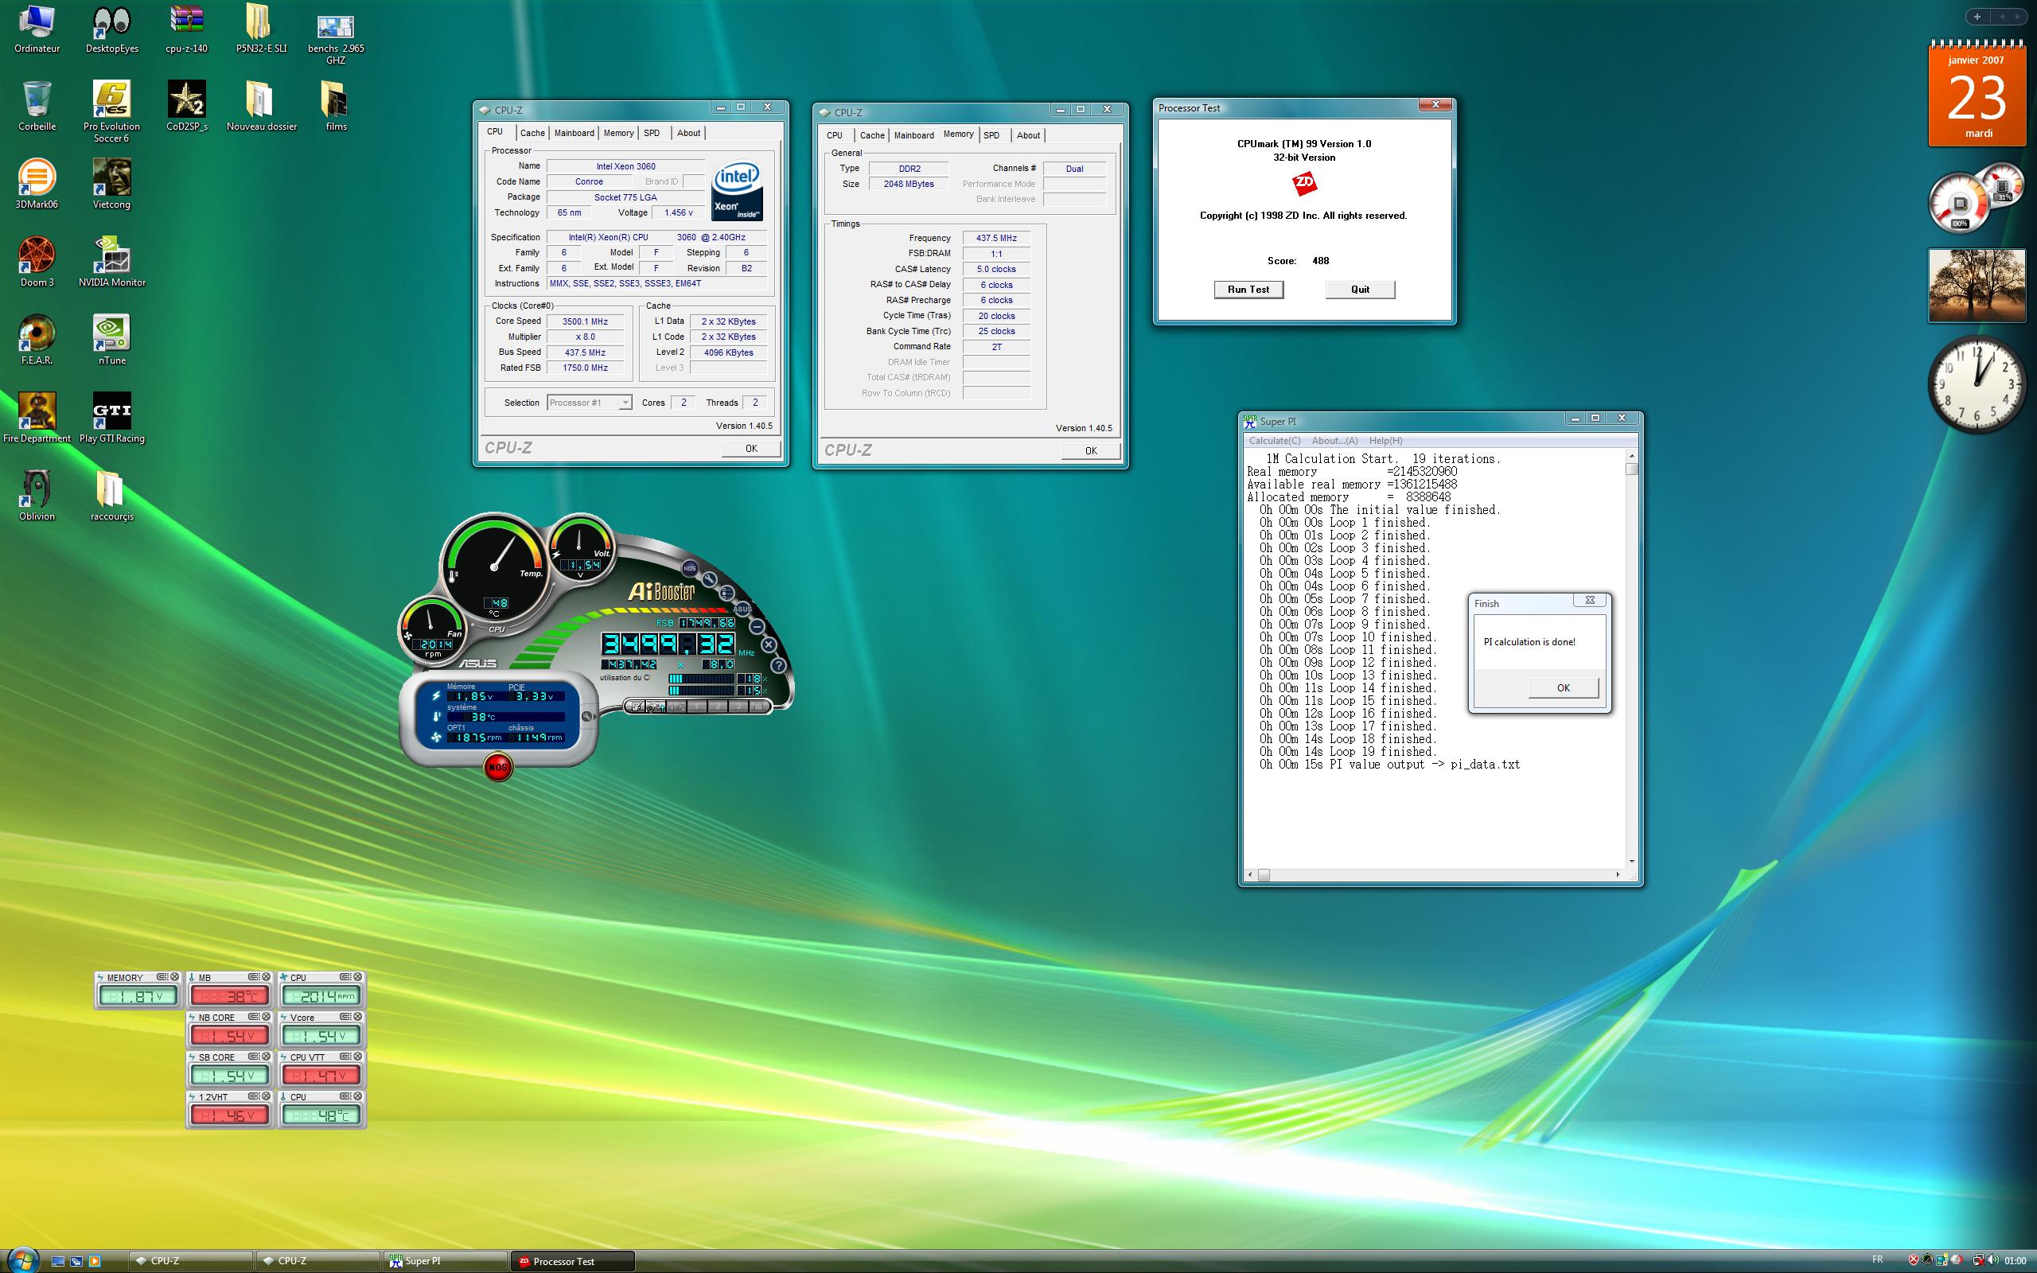Image resolution: width=2037 pixels, height=1273 pixels.
Task: Click the AI Booster help question mark
Action: tap(779, 666)
